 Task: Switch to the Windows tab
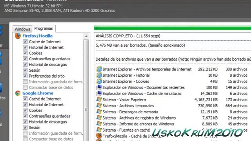pyautogui.click(x=22, y=29)
